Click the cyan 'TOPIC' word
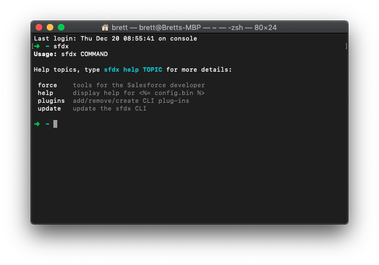 152,69
